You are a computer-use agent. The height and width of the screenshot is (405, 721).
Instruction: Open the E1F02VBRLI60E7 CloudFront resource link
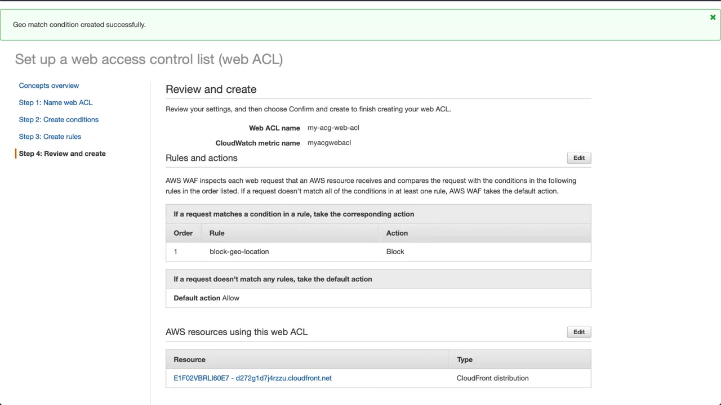(x=252, y=378)
